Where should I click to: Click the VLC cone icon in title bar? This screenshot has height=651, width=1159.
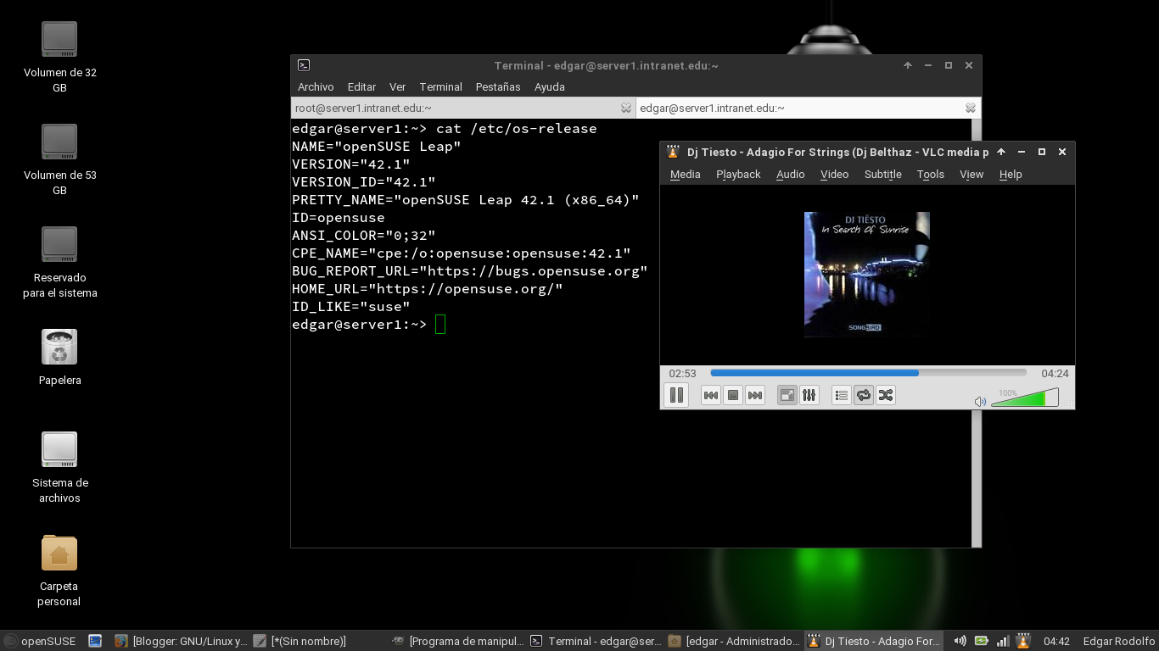(673, 152)
